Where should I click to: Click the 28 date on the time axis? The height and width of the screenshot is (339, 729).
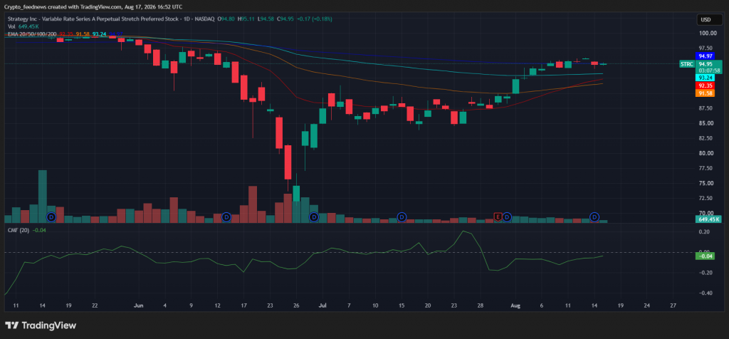481,306
